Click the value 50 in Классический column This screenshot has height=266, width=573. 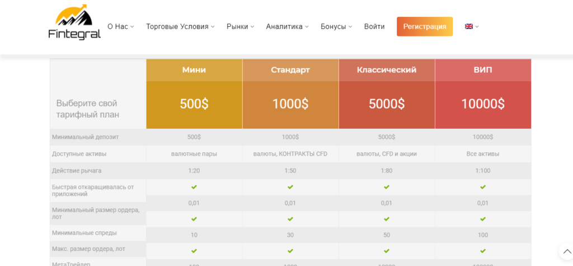pyautogui.click(x=387, y=235)
